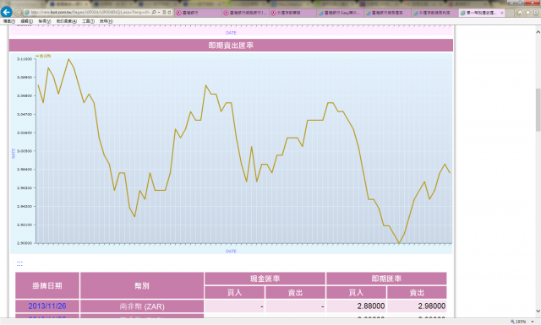This screenshot has height=325, width=541.
Task: Click the 即期匯率 column header
Action: 386,279
